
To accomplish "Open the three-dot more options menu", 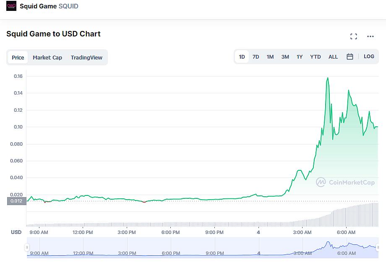I will coord(370,36).
